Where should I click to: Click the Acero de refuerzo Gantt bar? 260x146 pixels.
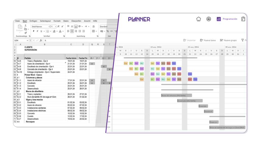(x=177, y=96)
